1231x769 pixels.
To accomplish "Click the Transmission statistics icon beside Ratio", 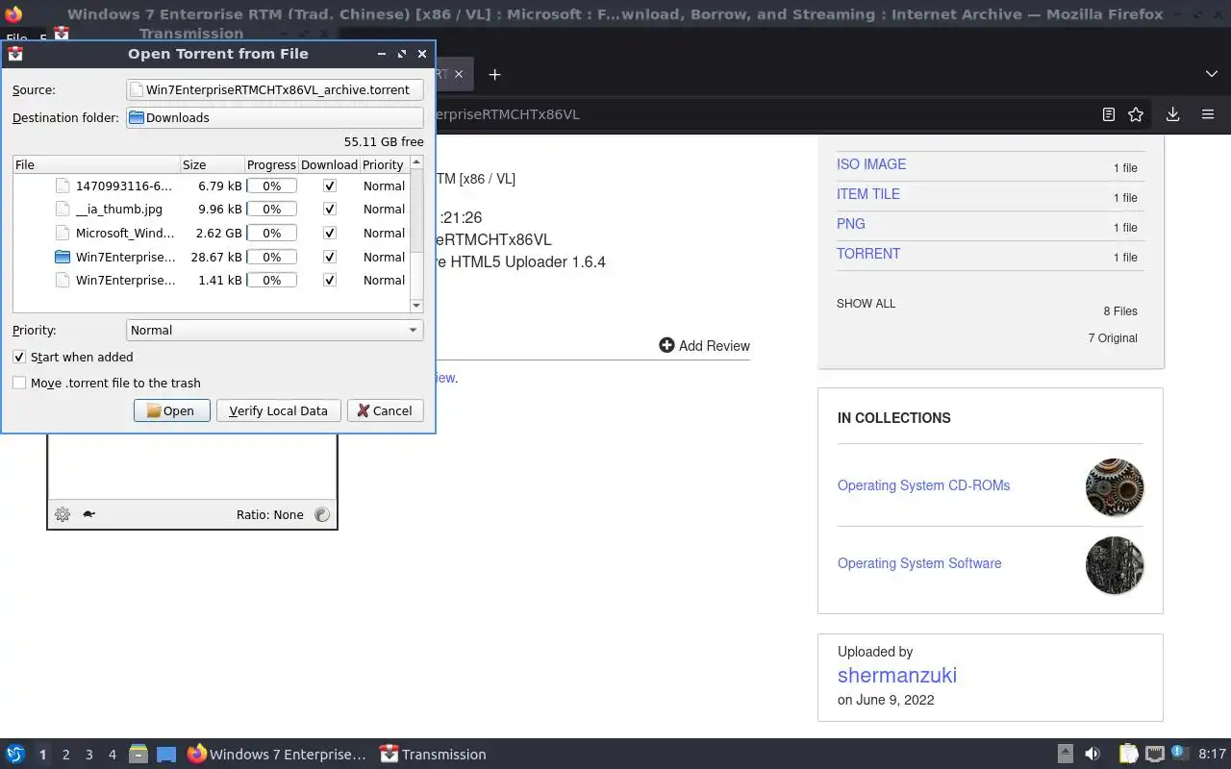I will (322, 514).
